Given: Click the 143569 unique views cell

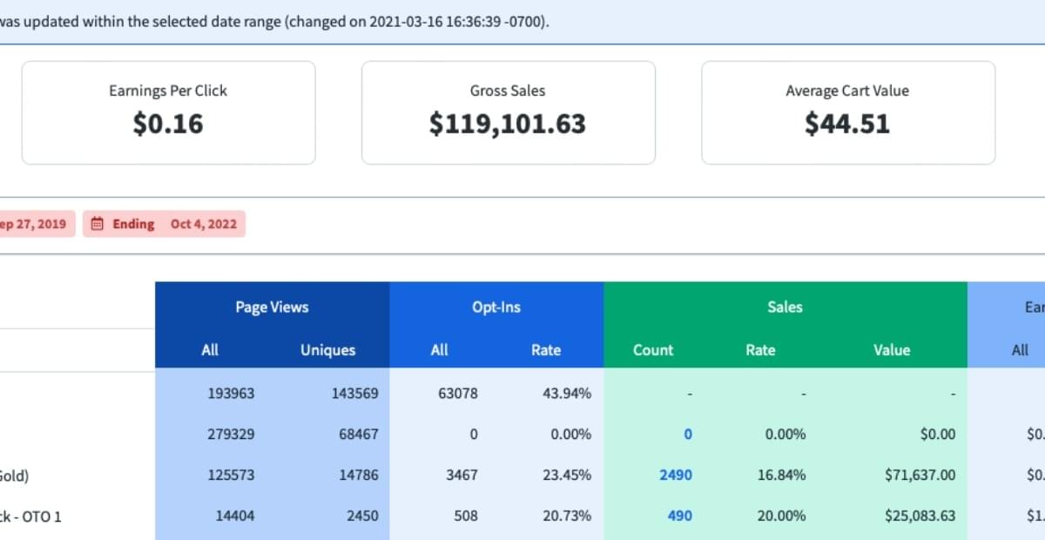Looking at the screenshot, I should point(354,393).
